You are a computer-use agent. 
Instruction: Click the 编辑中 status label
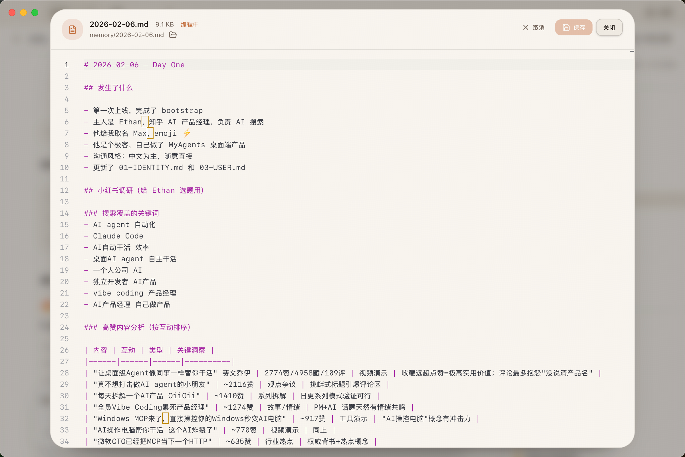[x=190, y=25]
